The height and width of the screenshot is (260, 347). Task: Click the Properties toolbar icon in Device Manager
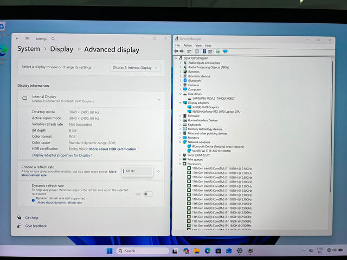coord(197,51)
